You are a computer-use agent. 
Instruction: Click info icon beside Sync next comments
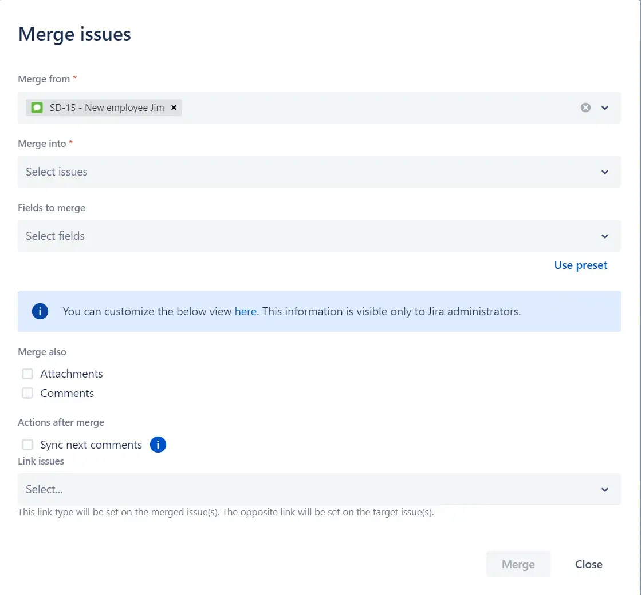click(158, 445)
